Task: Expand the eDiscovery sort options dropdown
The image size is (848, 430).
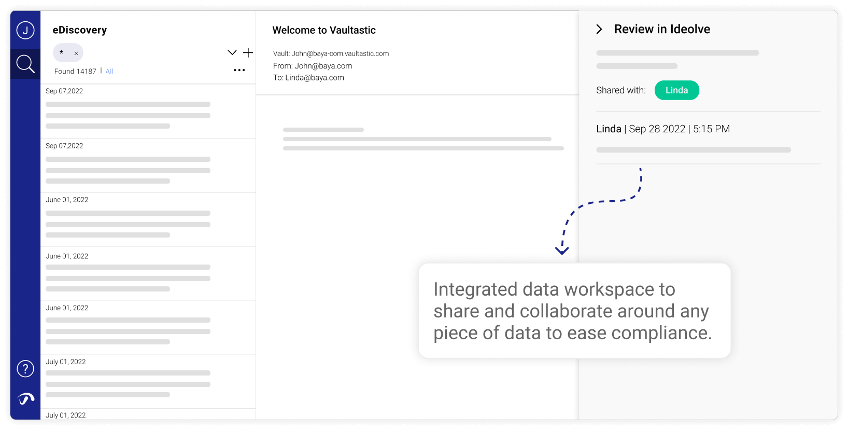Action: pyautogui.click(x=232, y=52)
